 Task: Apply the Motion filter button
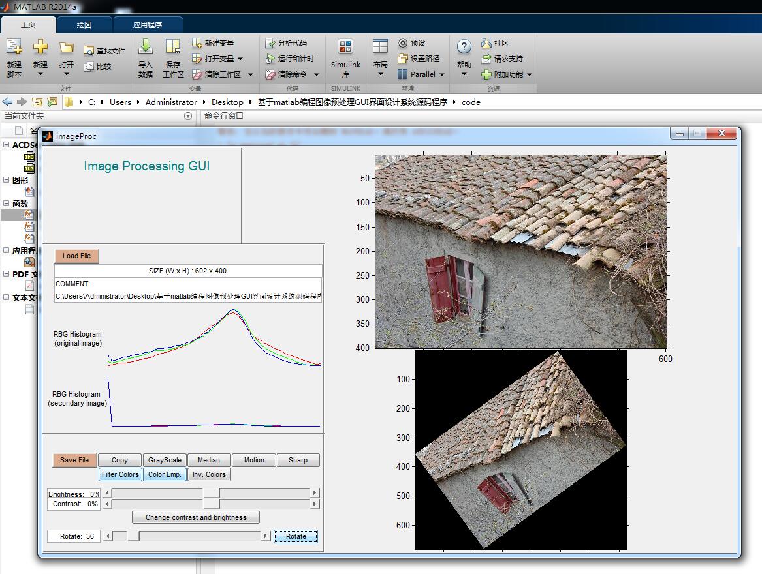click(254, 460)
